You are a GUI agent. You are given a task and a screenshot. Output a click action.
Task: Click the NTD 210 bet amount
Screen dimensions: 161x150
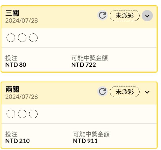click(17, 141)
